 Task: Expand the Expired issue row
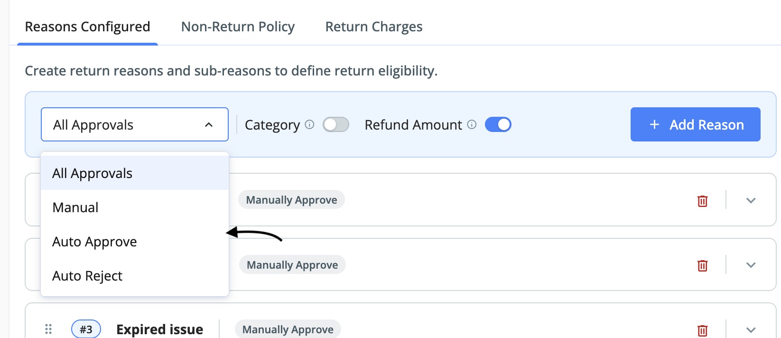[x=751, y=329]
